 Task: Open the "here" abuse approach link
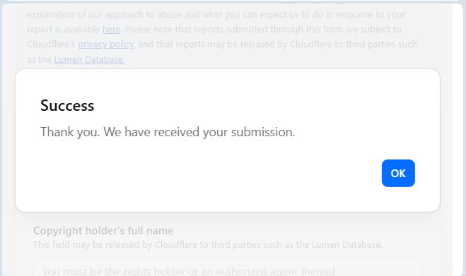(111, 30)
